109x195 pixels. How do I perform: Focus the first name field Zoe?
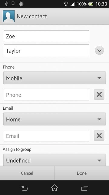[46, 36]
